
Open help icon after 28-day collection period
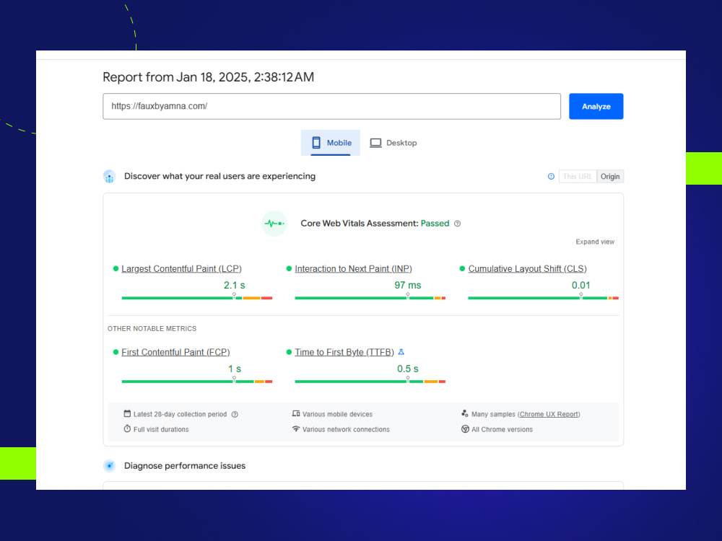point(235,415)
